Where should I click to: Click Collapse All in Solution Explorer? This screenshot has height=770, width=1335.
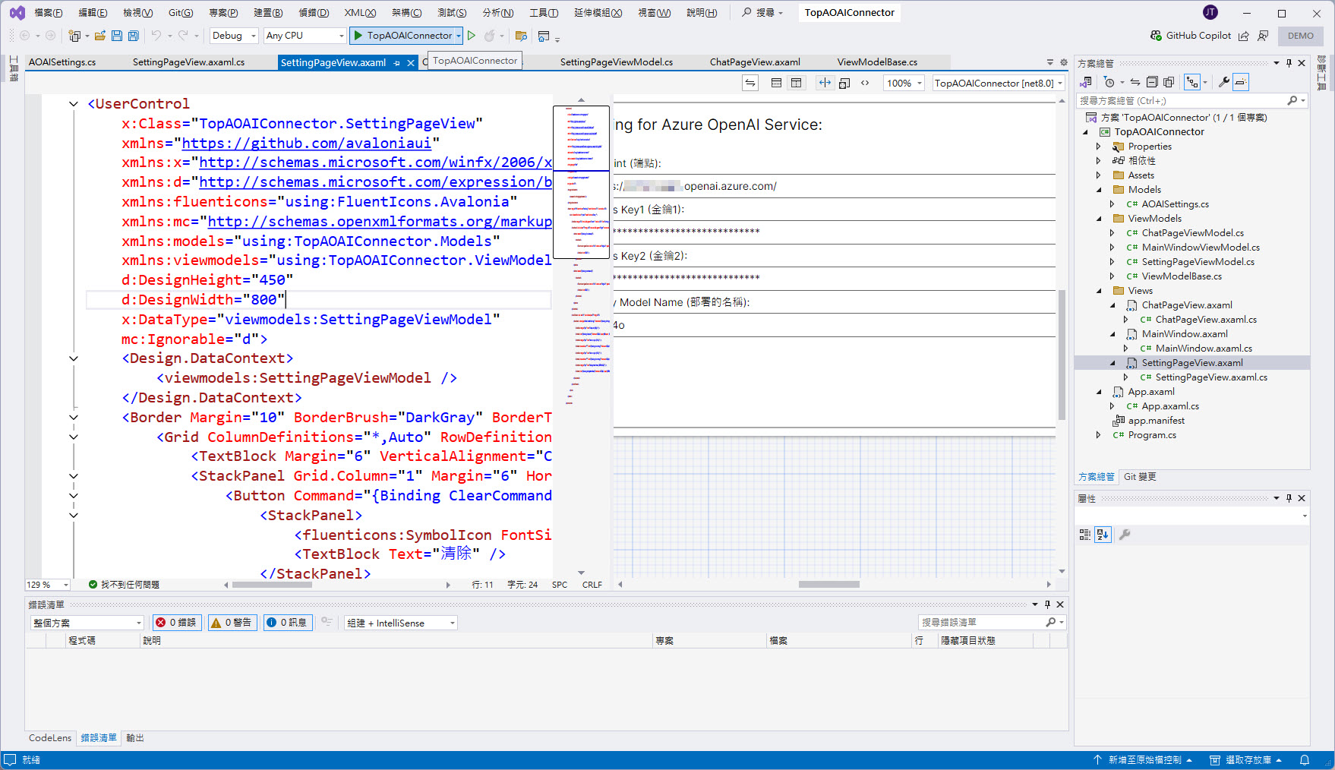(1152, 82)
